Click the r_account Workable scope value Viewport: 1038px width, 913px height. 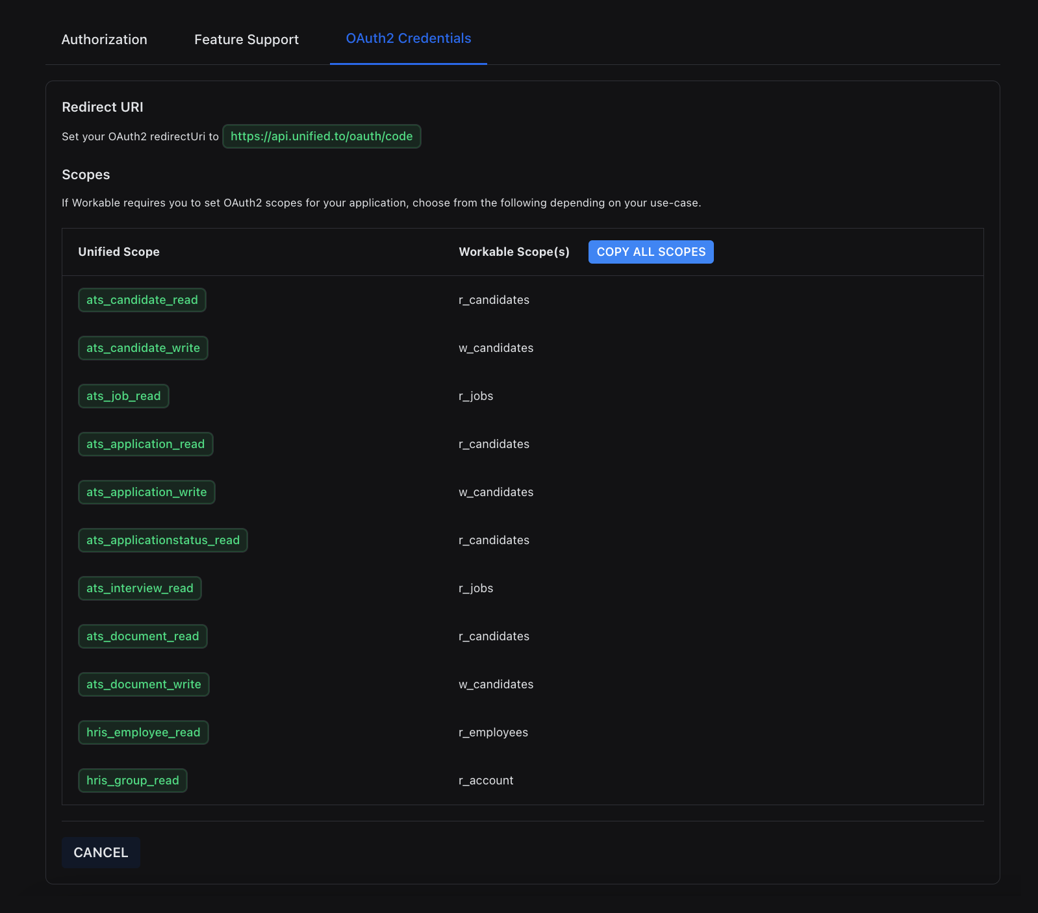486,781
